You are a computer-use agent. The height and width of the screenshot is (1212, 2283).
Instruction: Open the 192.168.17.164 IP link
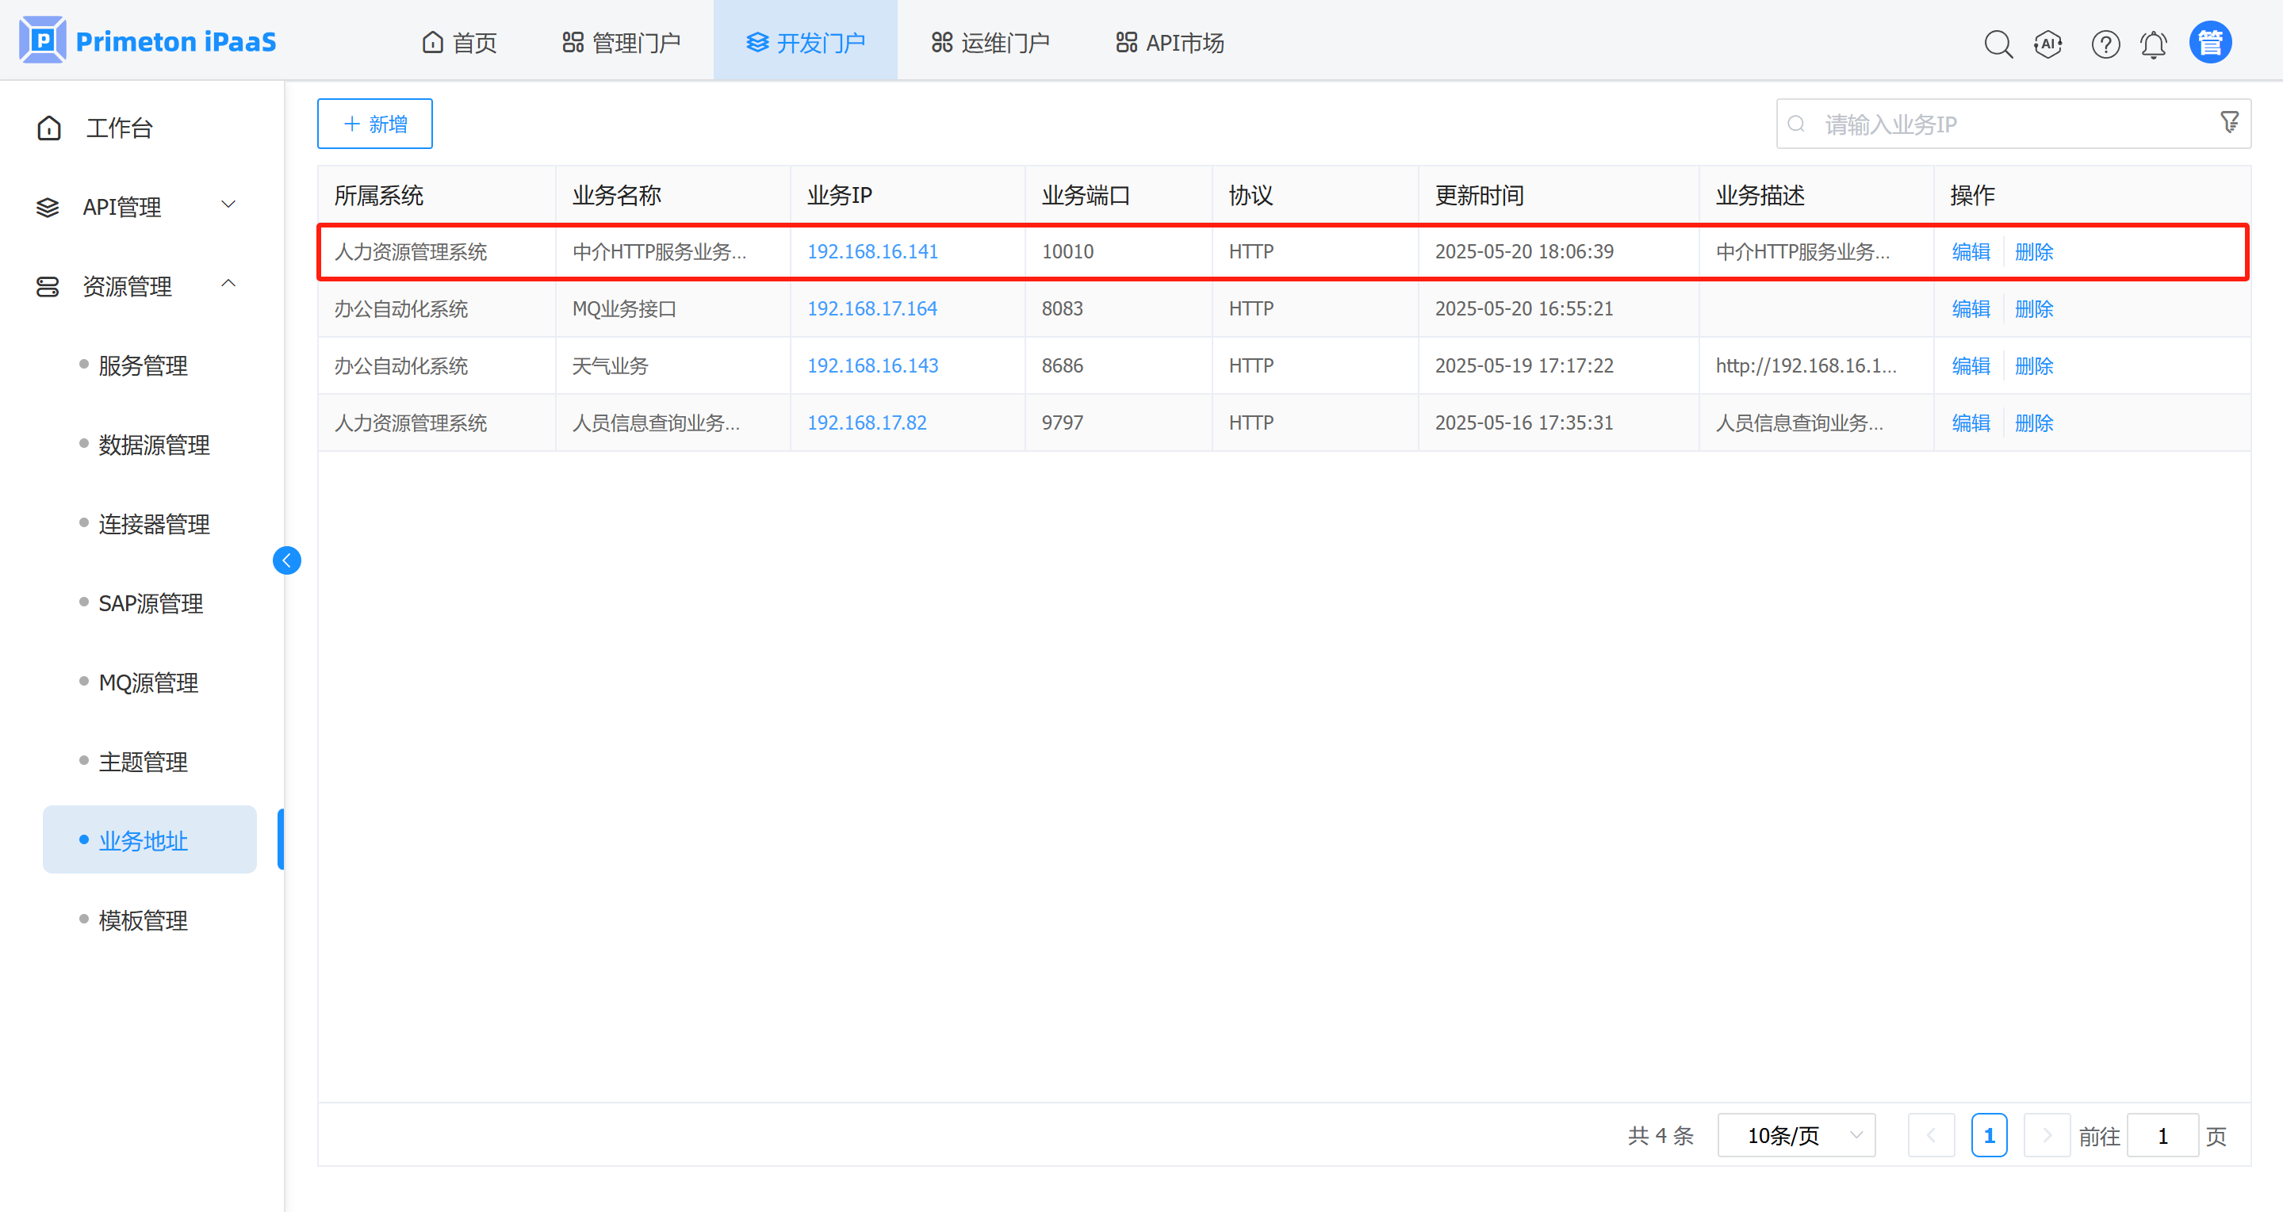[872, 308]
